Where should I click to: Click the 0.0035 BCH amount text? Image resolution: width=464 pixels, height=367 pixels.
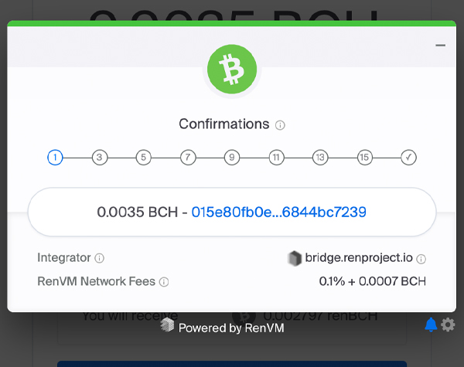pos(138,212)
